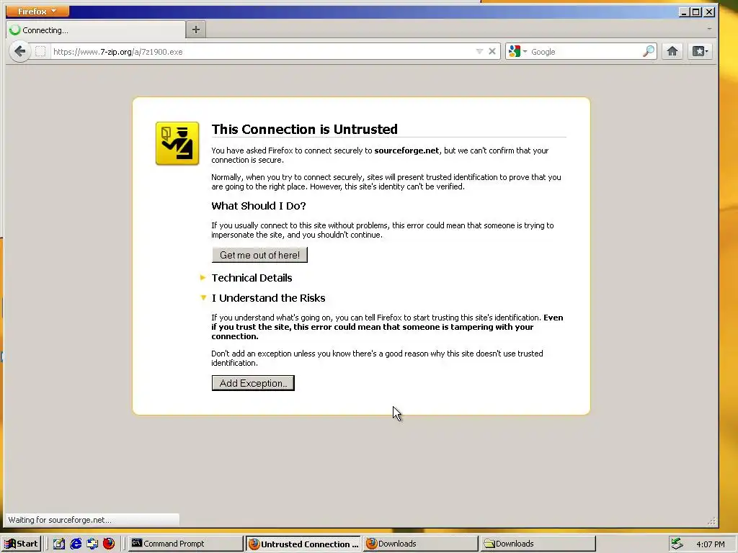Viewport: 738px width, 553px height.
Task: Click the Waiting for sourceforge.net status text
Action: tap(60, 520)
